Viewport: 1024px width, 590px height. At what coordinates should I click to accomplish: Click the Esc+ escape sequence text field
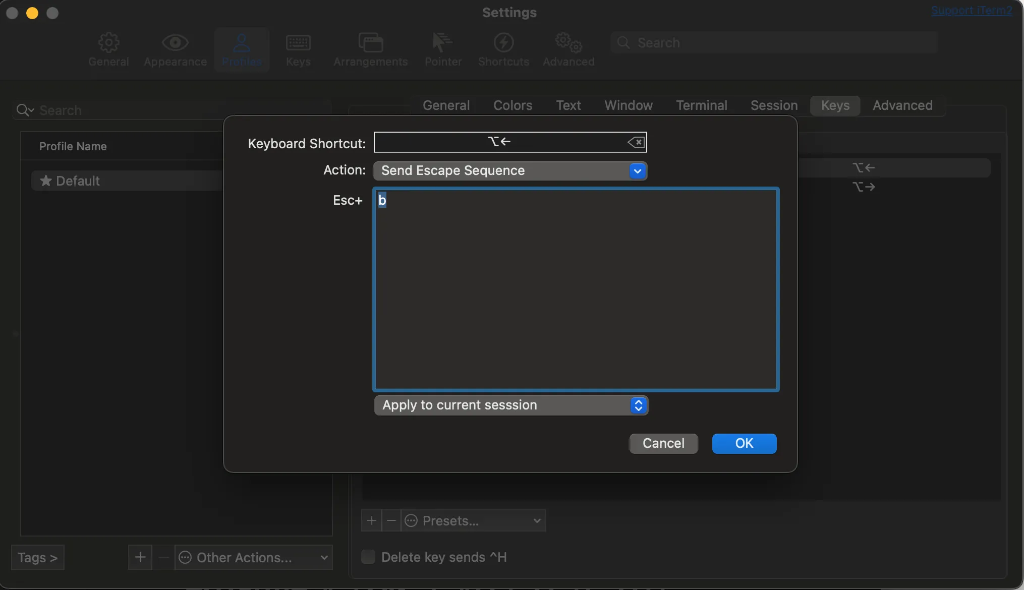pyautogui.click(x=576, y=289)
